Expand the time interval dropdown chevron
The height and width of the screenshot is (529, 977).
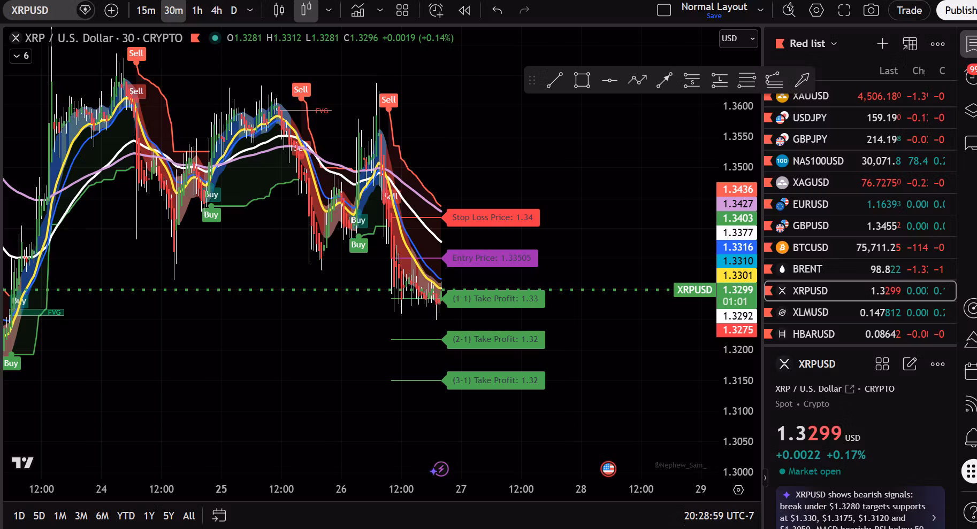[250, 10]
